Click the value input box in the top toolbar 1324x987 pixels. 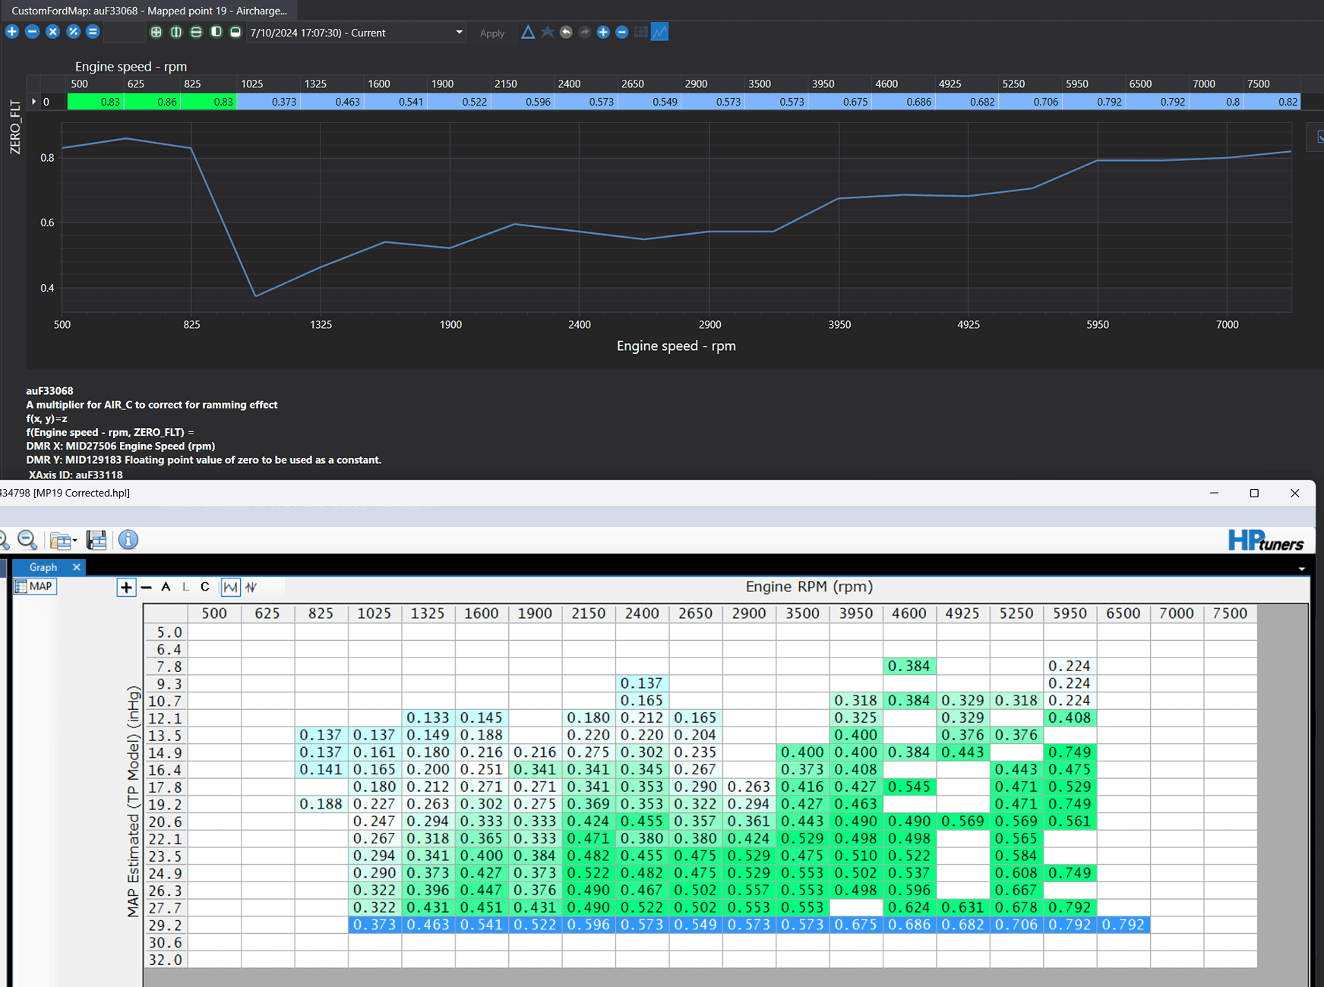point(124,32)
